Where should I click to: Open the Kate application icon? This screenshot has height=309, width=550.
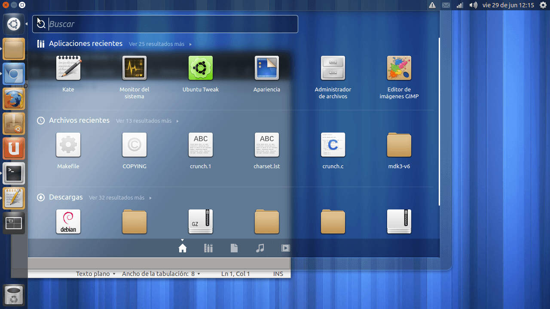[68, 68]
